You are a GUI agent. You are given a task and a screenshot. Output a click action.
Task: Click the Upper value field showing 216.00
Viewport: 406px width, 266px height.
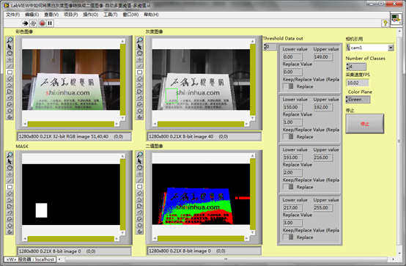click(323, 158)
